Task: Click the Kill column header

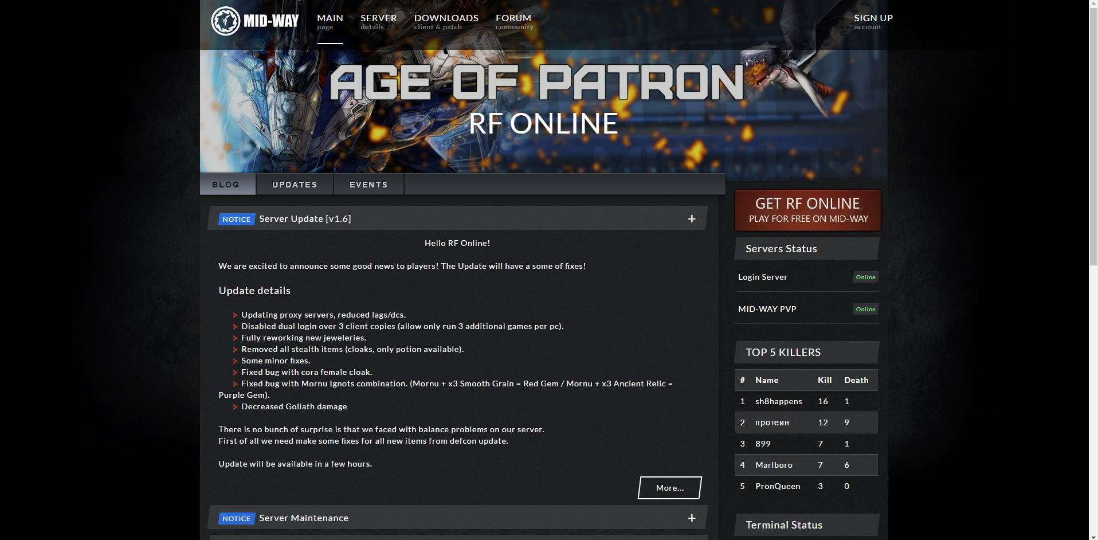Action: click(x=825, y=380)
